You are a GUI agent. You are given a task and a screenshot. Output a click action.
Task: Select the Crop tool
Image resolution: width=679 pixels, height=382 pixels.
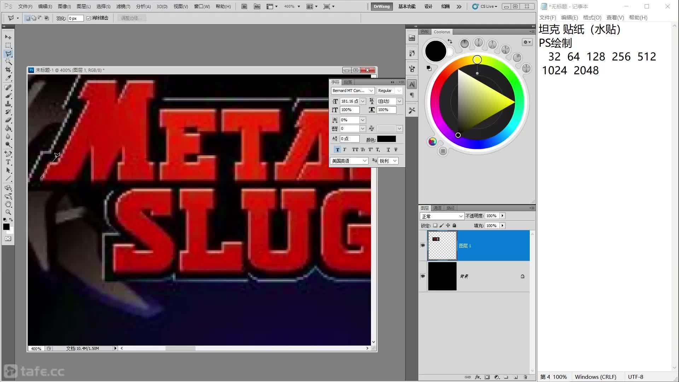(x=8, y=70)
